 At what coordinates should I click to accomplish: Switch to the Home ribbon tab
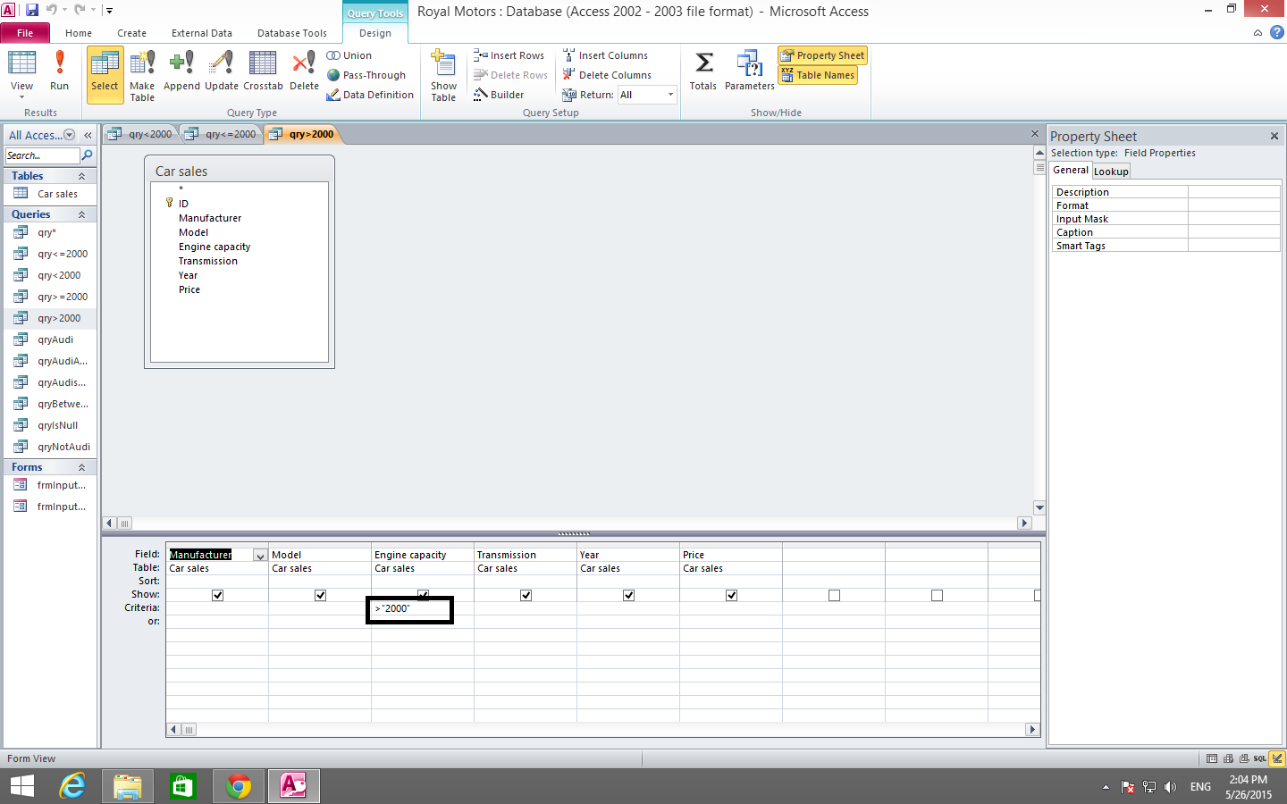[79, 33]
